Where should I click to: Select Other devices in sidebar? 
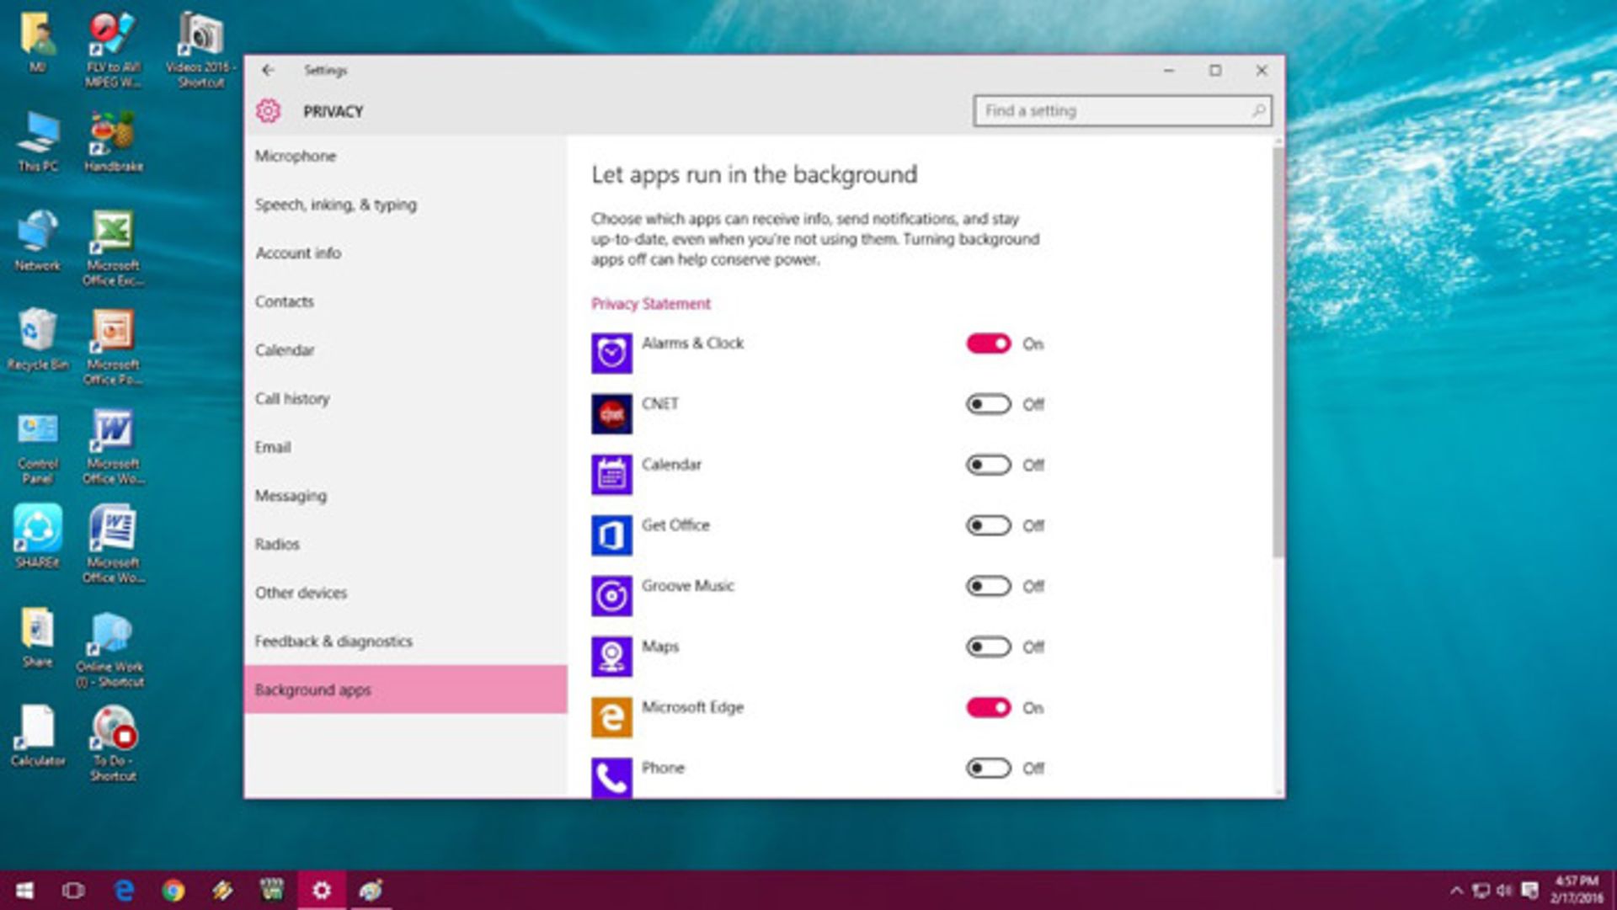pyautogui.click(x=405, y=593)
